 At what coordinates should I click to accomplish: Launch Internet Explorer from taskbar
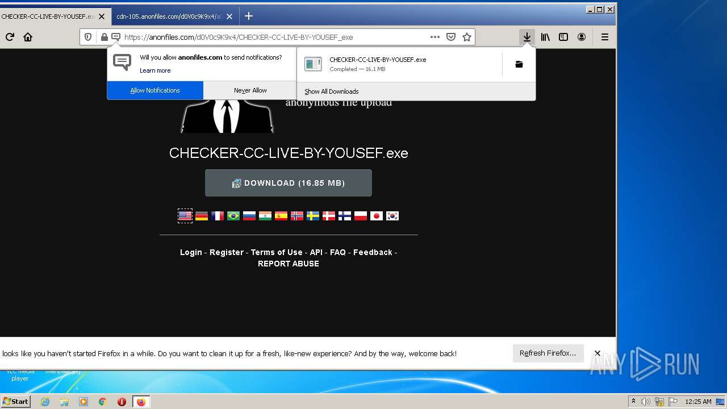pos(45,402)
